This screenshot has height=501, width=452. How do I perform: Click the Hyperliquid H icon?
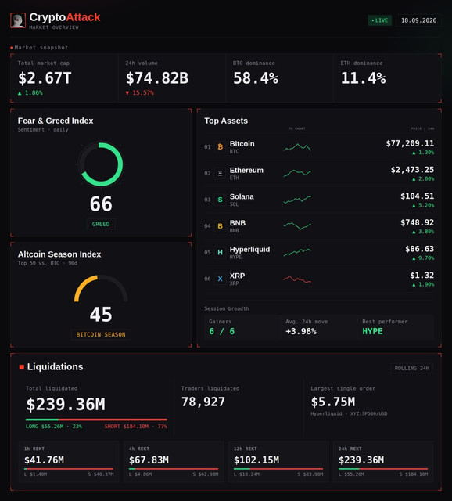click(220, 252)
